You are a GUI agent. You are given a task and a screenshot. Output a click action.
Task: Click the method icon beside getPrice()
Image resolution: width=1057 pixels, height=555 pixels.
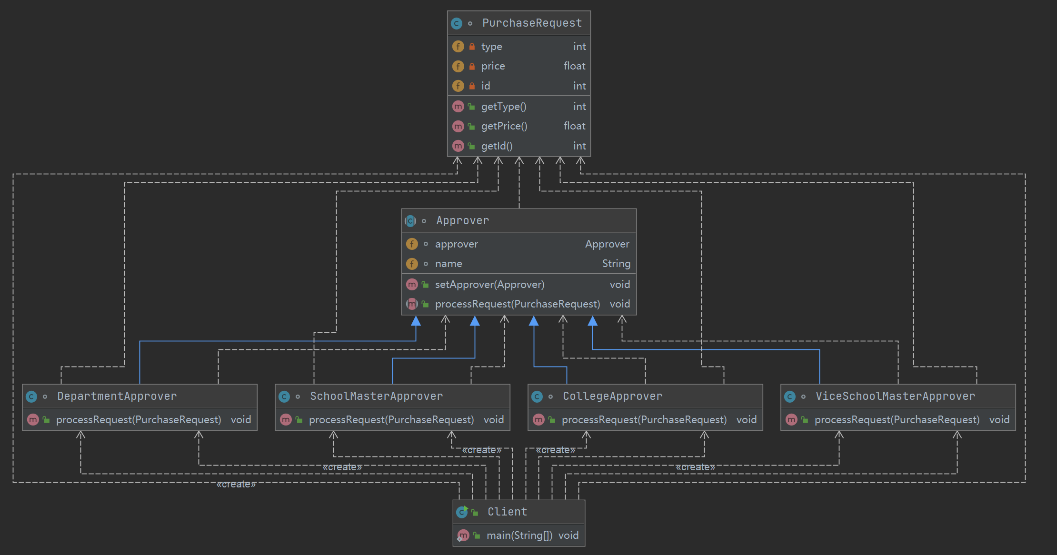458,126
